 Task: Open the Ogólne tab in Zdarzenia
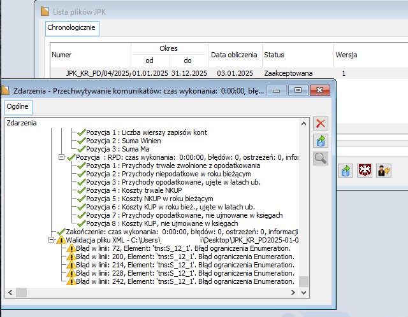click(18, 106)
